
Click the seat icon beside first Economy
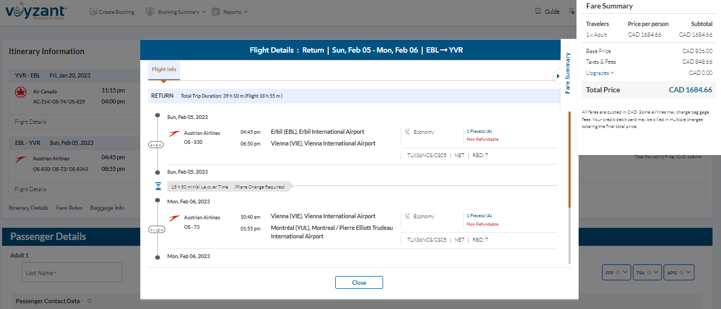(x=407, y=132)
